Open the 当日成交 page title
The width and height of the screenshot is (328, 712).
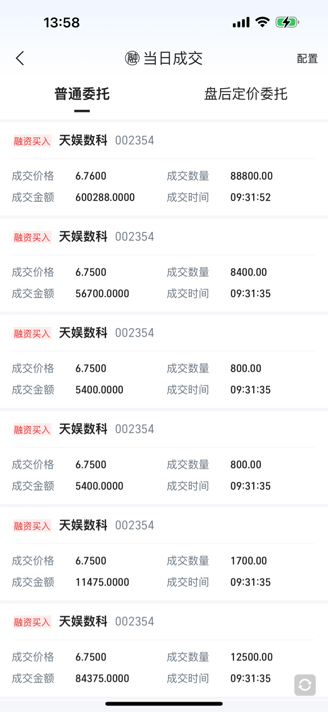coord(173,58)
